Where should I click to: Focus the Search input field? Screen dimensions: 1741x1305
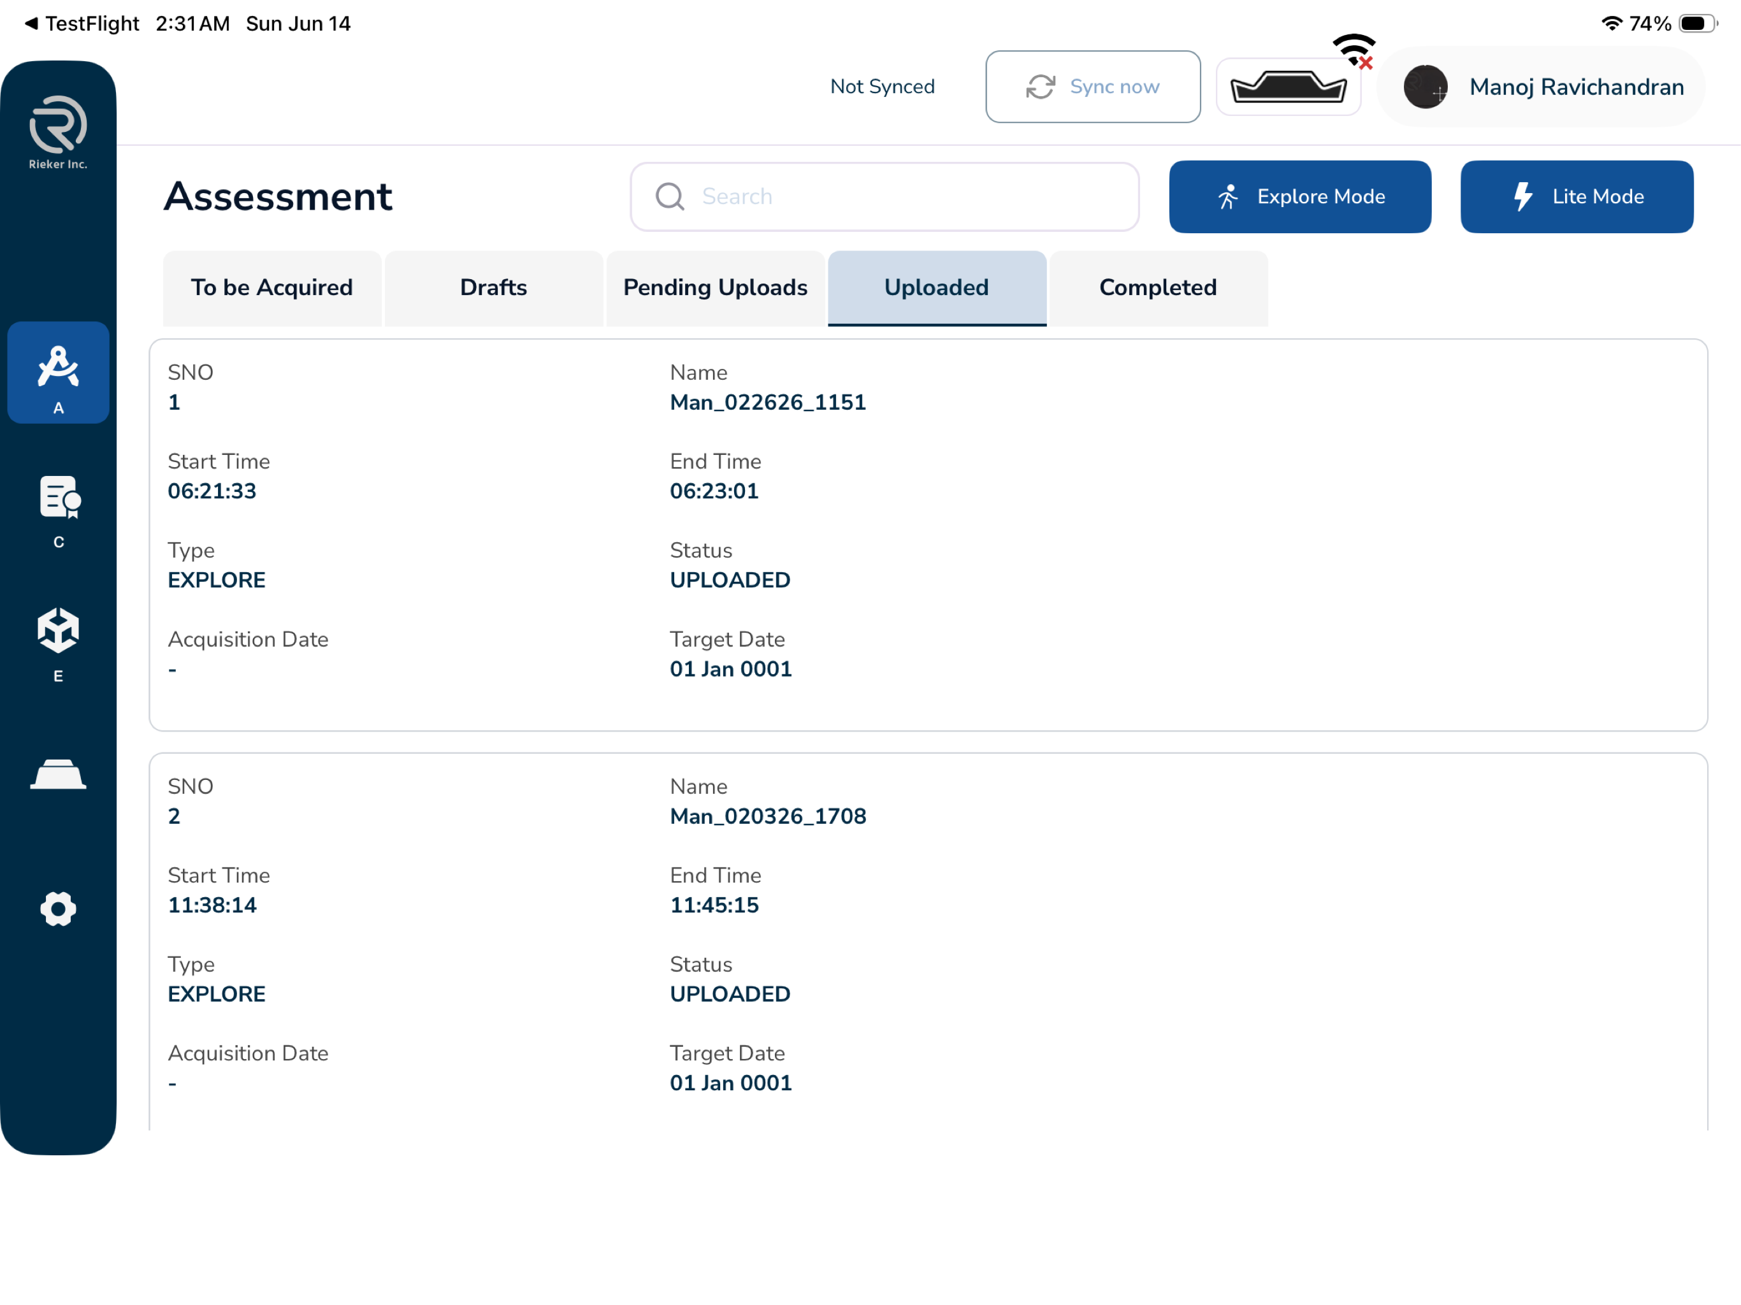click(x=885, y=197)
